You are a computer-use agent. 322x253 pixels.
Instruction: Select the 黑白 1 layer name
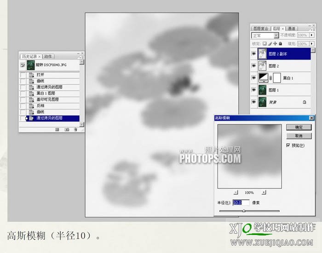288,78
